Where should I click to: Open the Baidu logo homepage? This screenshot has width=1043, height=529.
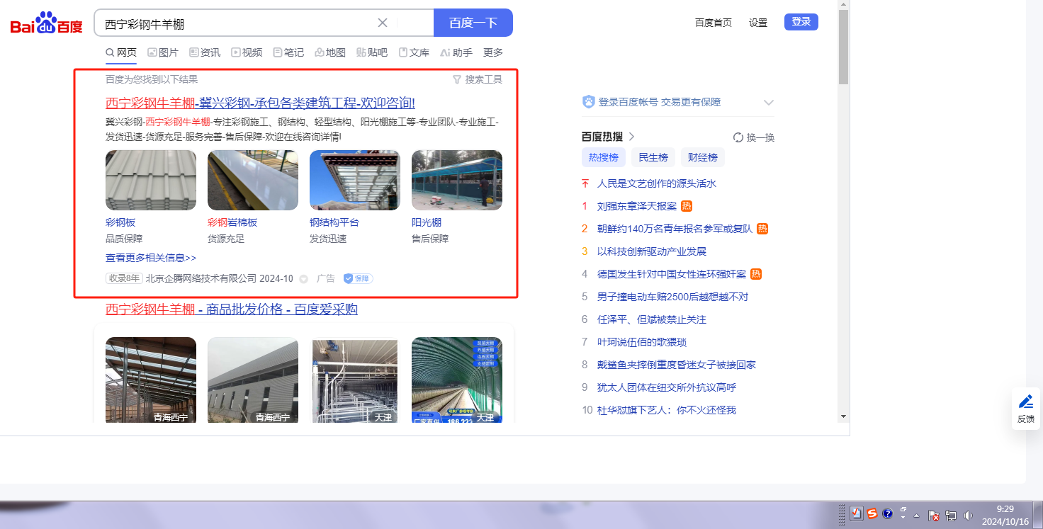(x=47, y=23)
